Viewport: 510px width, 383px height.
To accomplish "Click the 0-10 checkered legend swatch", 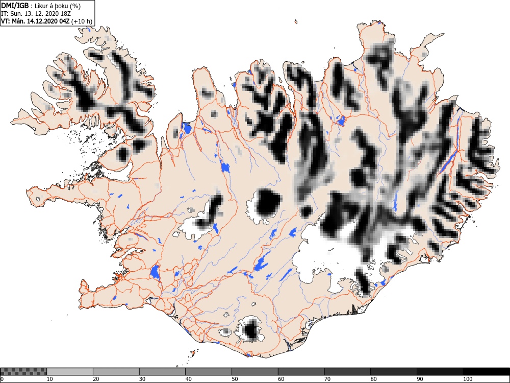I will coord(24,372).
